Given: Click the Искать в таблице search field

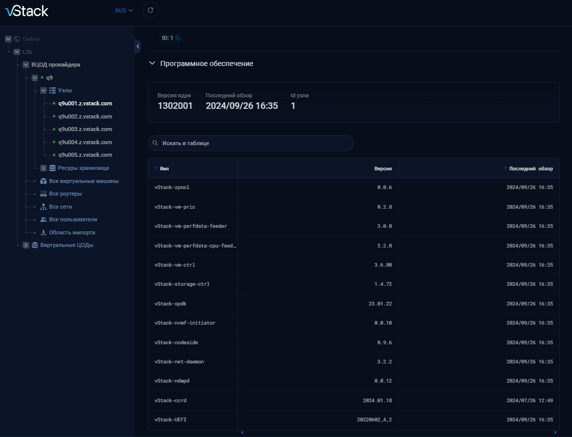Looking at the screenshot, I should click(251, 143).
